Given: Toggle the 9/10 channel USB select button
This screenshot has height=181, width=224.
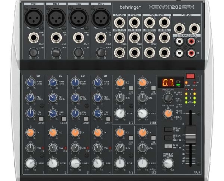Looking at the screenshot, I should click(x=153, y=88).
